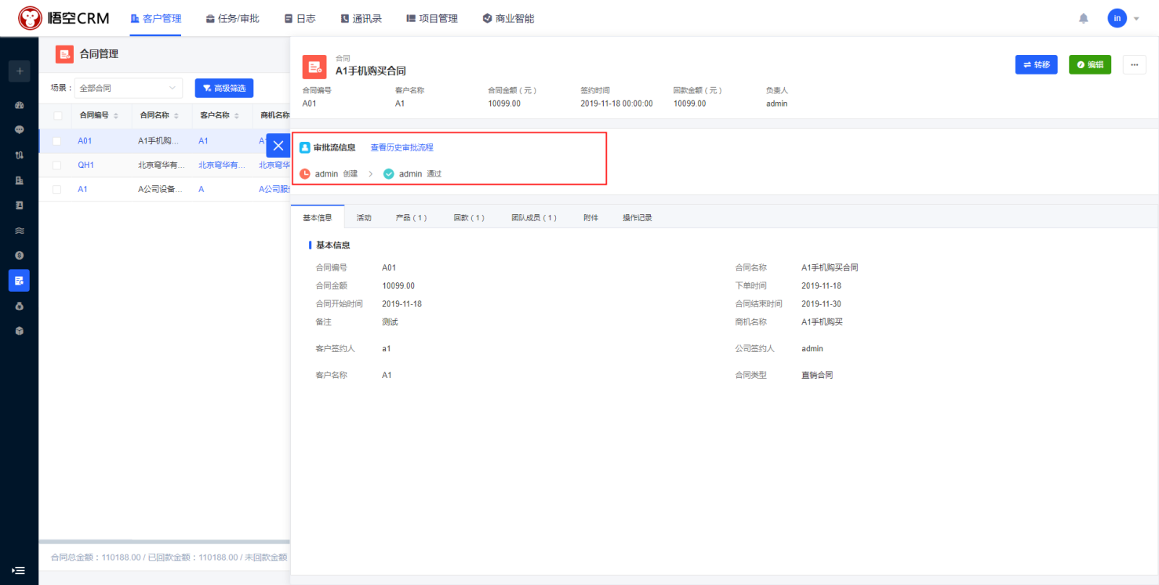The height and width of the screenshot is (585, 1159).
Task: Open the dollar coin icon in sidebar
Action: pos(19,256)
